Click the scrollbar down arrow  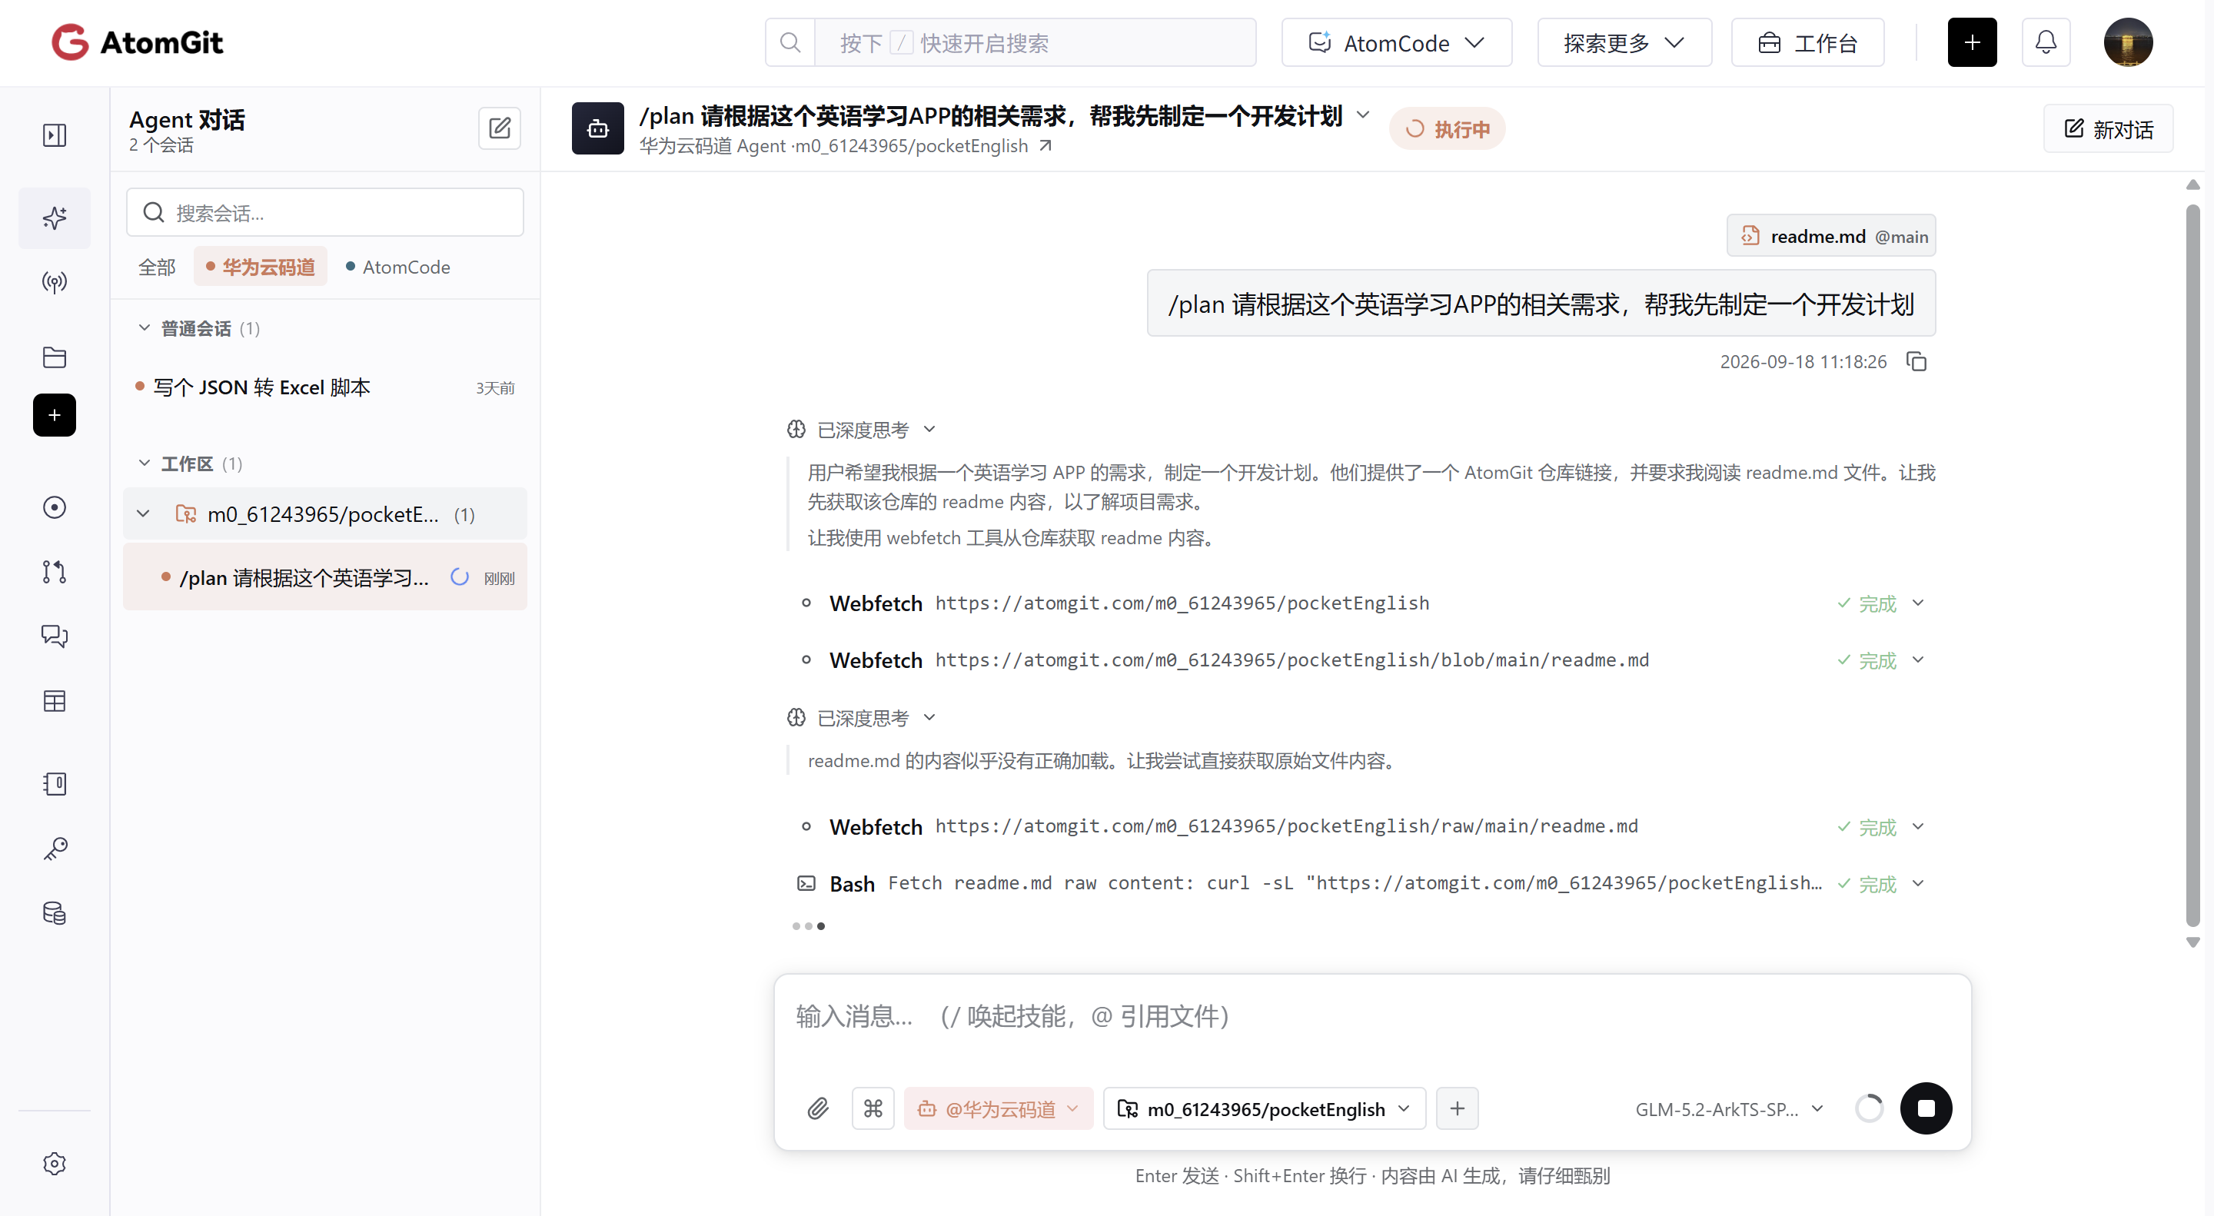click(2192, 942)
